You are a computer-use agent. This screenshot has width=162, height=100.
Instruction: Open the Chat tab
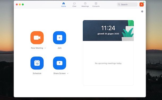tap(74, 5)
